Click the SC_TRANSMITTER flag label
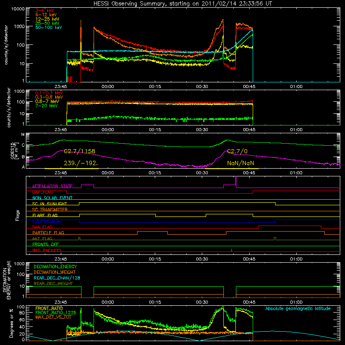Viewport: 345px width, 345px height. coord(50,209)
